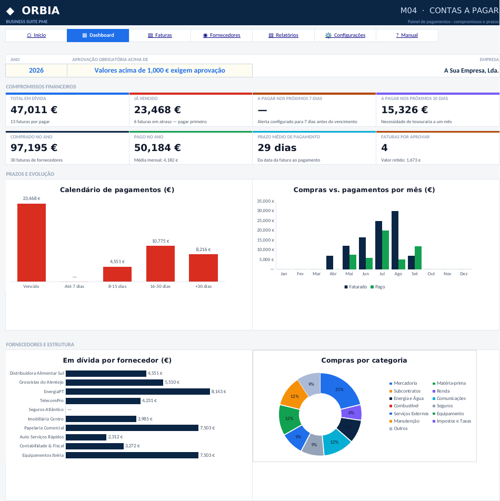The image size is (500, 501).
Task: Click the home icon for Início
Action: point(29,35)
